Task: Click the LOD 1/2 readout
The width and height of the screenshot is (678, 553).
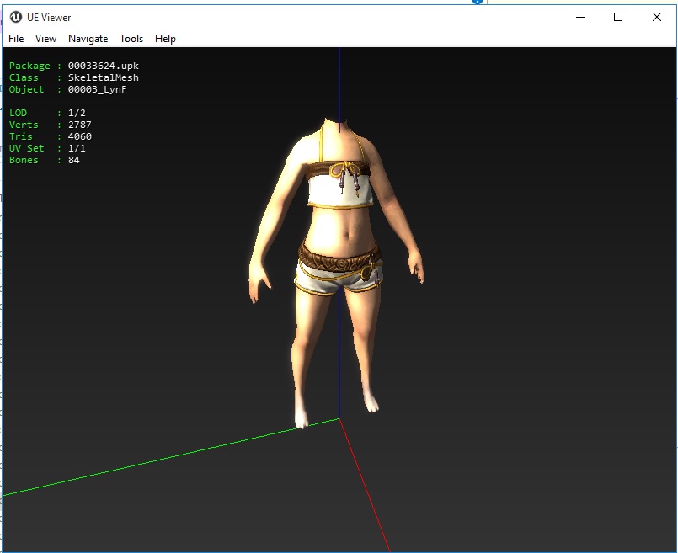Action: (77, 113)
